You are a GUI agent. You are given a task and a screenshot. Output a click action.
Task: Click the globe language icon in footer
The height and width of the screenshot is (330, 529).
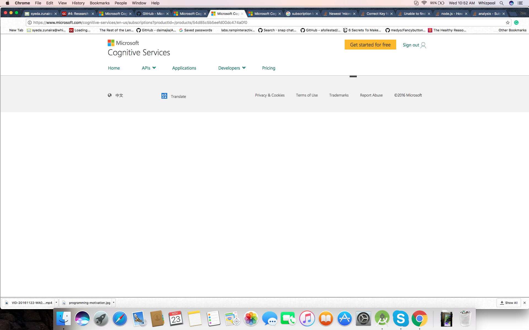[x=110, y=95]
